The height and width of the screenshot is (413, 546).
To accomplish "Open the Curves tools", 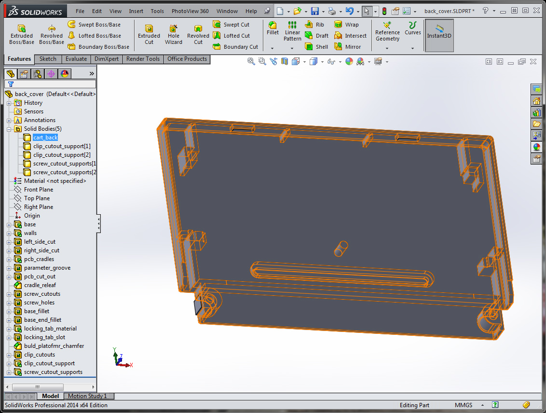I will click(412, 28).
